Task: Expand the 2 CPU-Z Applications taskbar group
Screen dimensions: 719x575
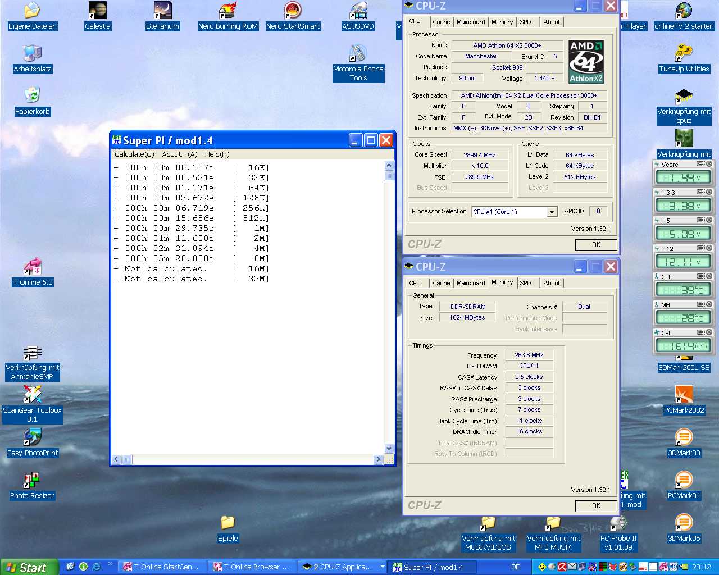Action: pos(383,567)
